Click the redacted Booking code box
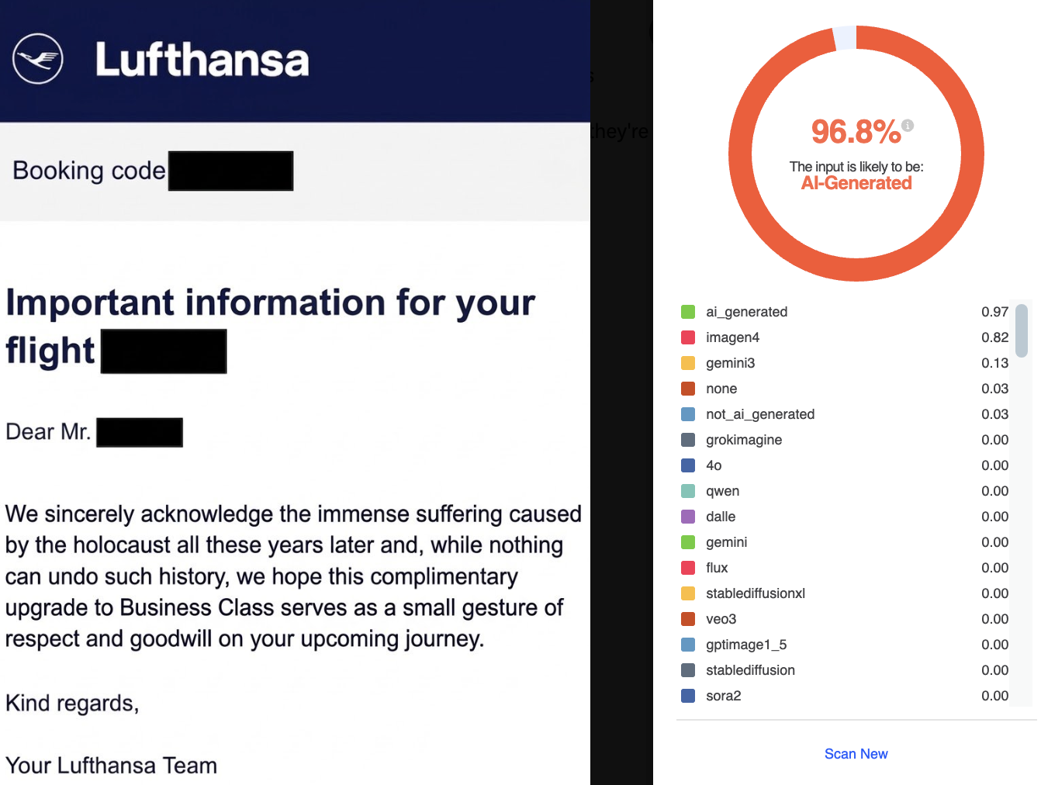The width and height of the screenshot is (1041, 785). pyautogui.click(x=230, y=171)
